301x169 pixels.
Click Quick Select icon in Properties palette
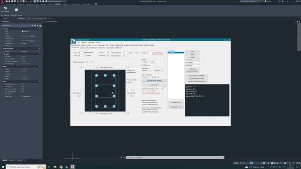[40, 26]
